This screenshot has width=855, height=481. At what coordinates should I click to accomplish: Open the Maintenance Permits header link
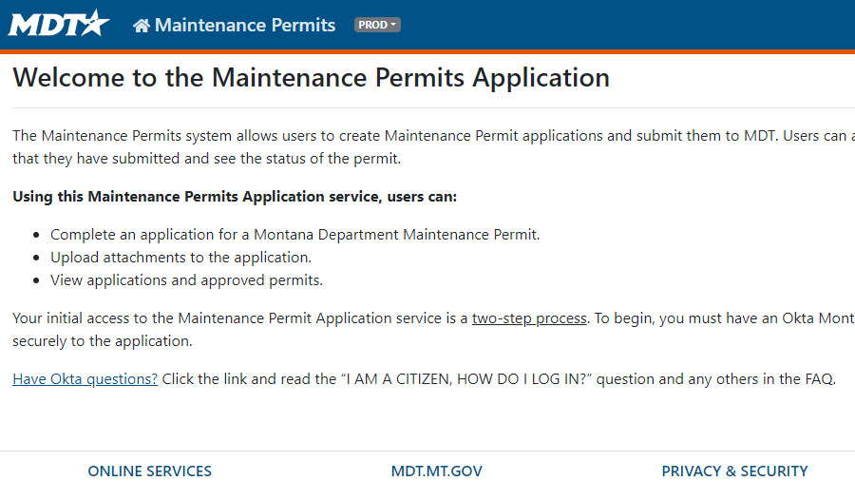[x=244, y=25]
